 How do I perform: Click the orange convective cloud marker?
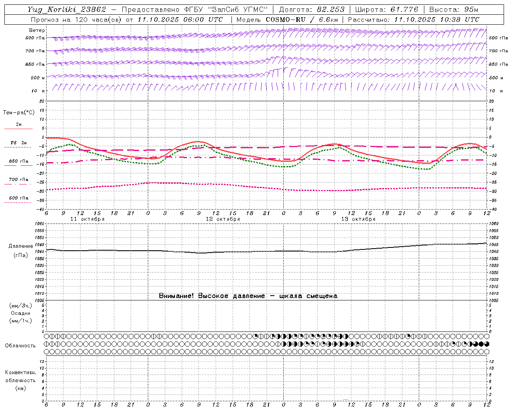[x=345, y=400]
